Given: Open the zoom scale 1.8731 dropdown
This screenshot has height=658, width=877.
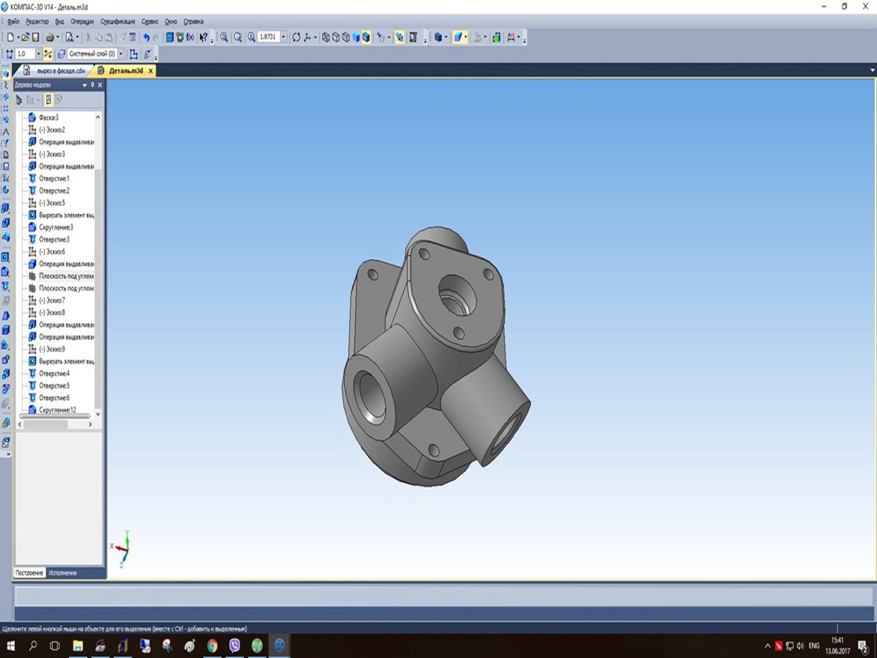Looking at the screenshot, I should (284, 38).
